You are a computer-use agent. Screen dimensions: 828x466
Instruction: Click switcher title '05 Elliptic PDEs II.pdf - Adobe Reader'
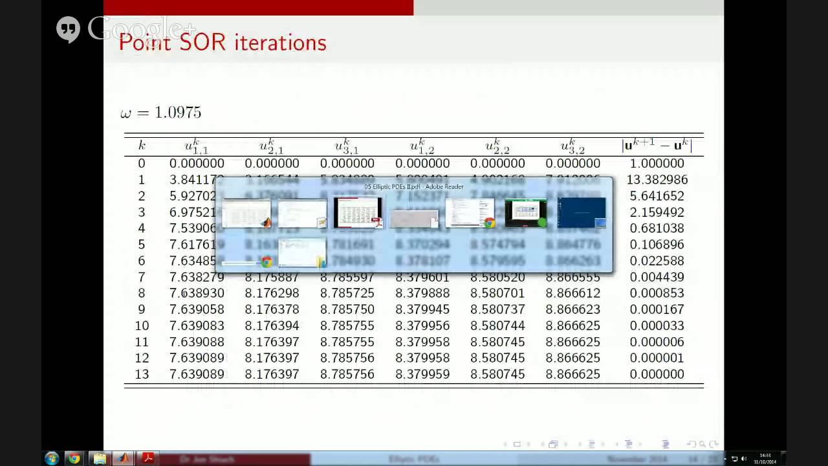(414, 186)
